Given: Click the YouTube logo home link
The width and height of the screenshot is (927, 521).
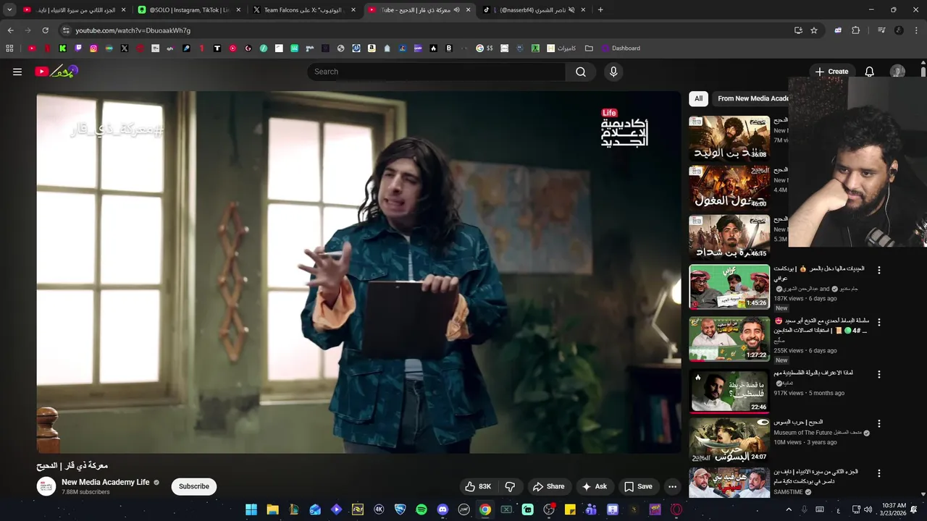Looking at the screenshot, I should (56, 71).
